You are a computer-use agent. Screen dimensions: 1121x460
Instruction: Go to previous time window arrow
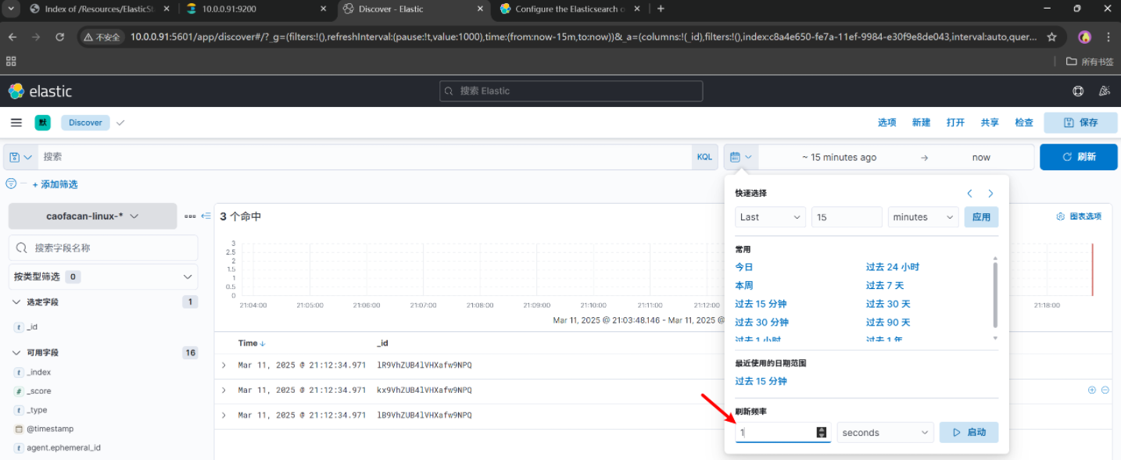(970, 194)
